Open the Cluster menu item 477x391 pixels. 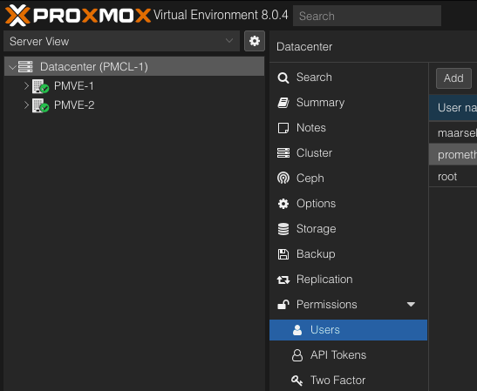tap(348, 153)
